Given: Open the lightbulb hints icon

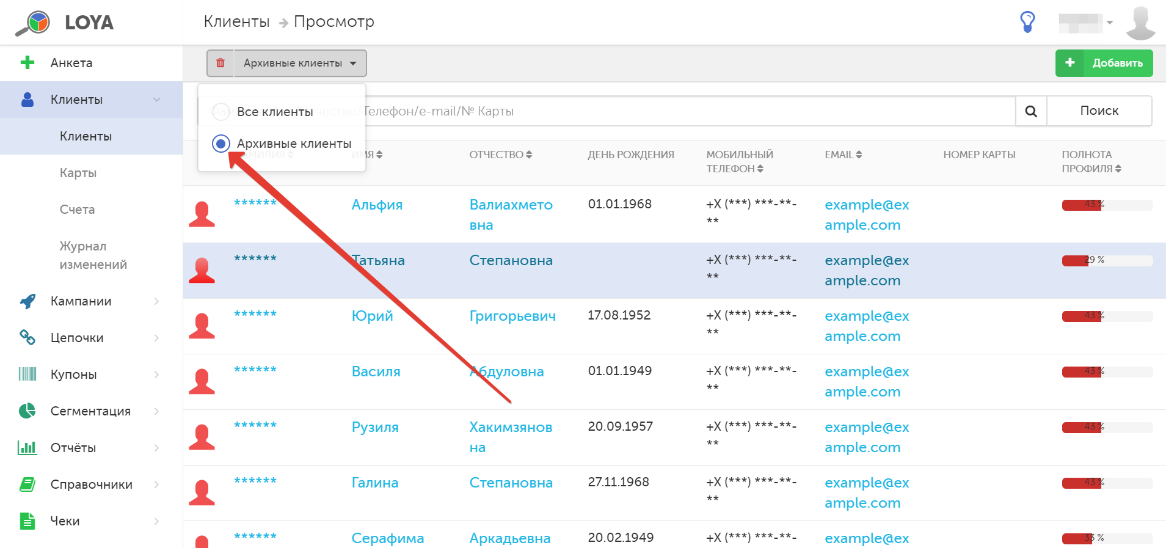Looking at the screenshot, I should [1027, 22].
